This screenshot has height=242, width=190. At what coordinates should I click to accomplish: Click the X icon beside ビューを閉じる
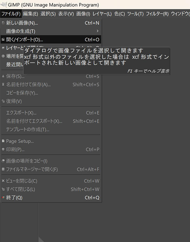point(3,181)
